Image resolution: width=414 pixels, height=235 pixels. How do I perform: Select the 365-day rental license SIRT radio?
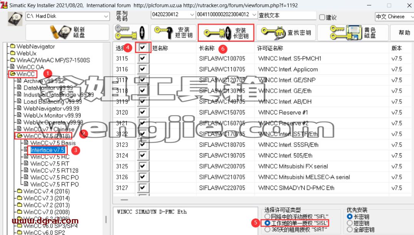pos(267,230)
